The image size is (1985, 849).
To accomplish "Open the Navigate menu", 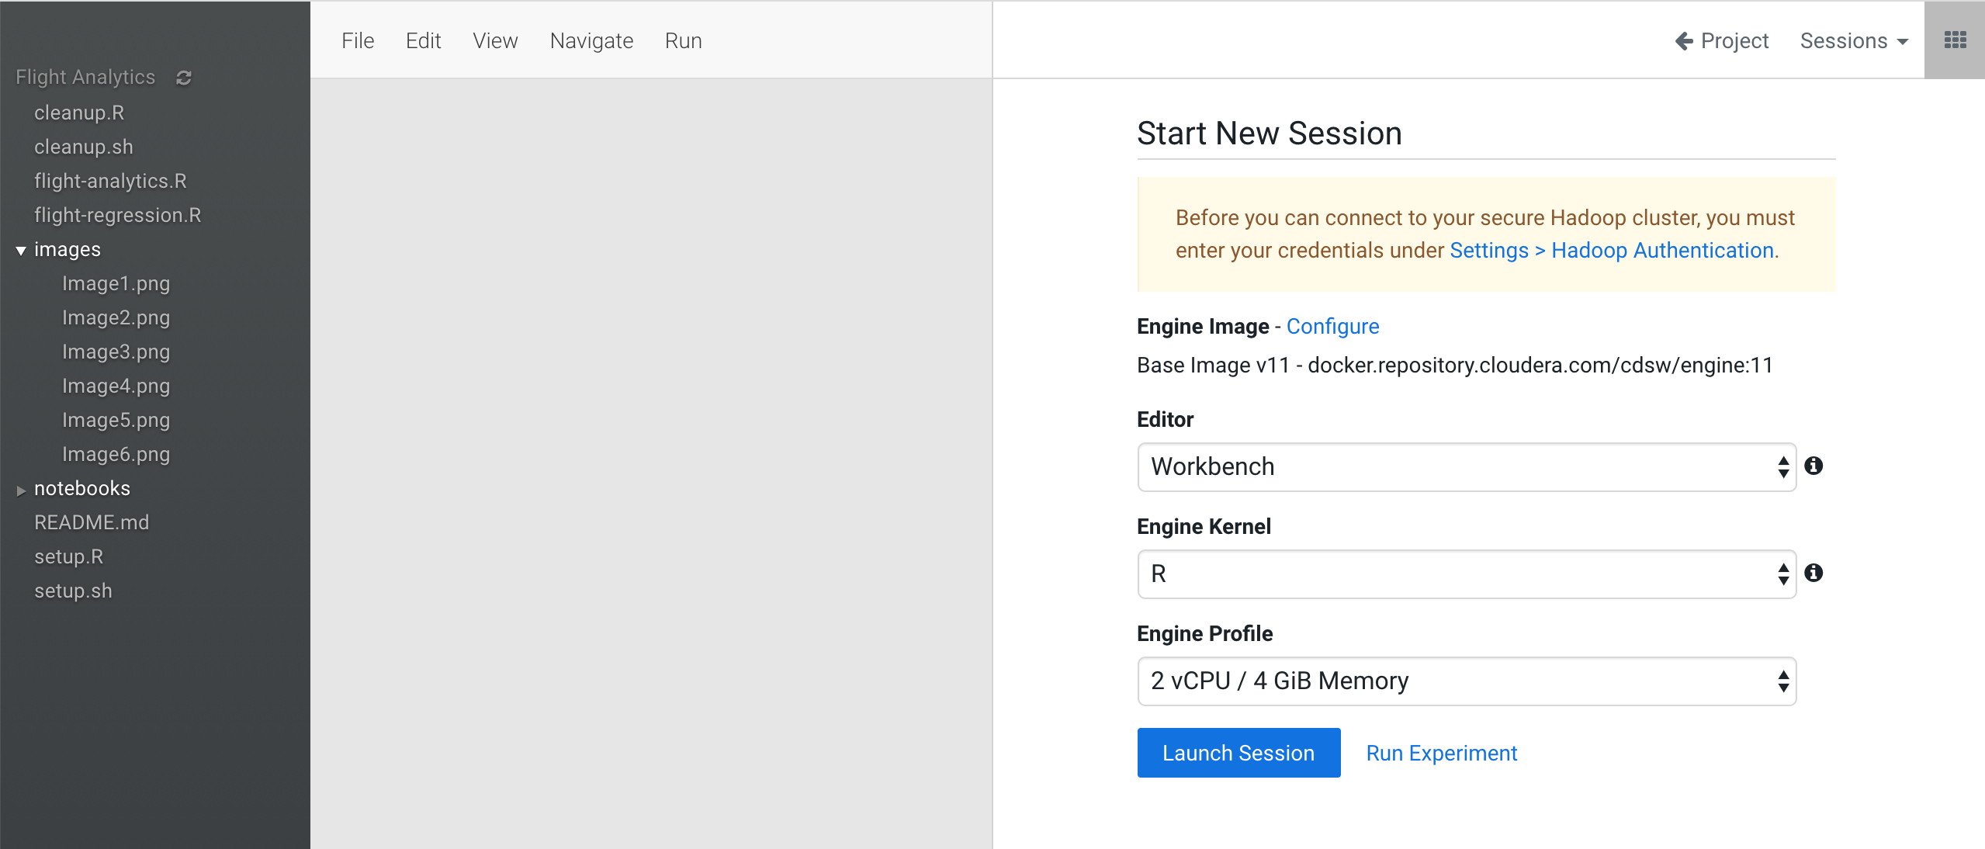I will pyautogui.click(x=591, y=40).
